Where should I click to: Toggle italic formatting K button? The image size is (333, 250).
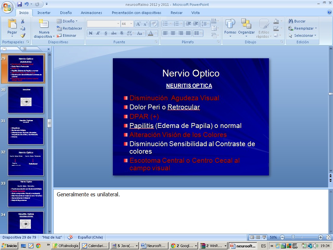(98, 33)
